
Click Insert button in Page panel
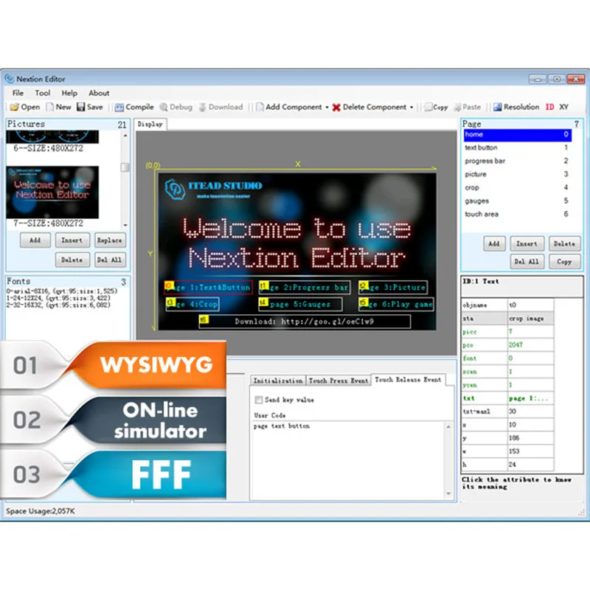click(527, 244)
